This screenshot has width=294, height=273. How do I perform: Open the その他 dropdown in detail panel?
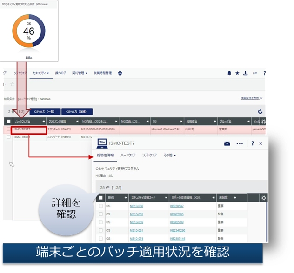pyautogui.click(x=169, y=155)
